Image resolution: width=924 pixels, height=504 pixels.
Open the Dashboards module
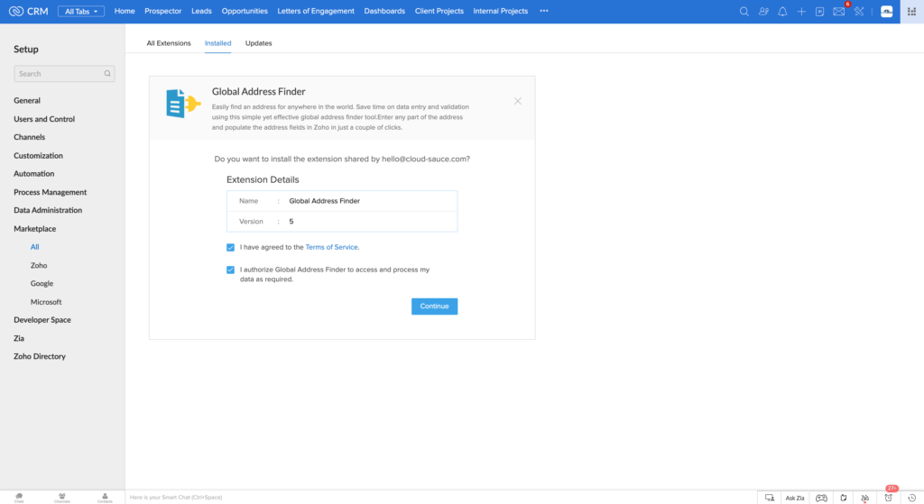click(x=384, y=11)
